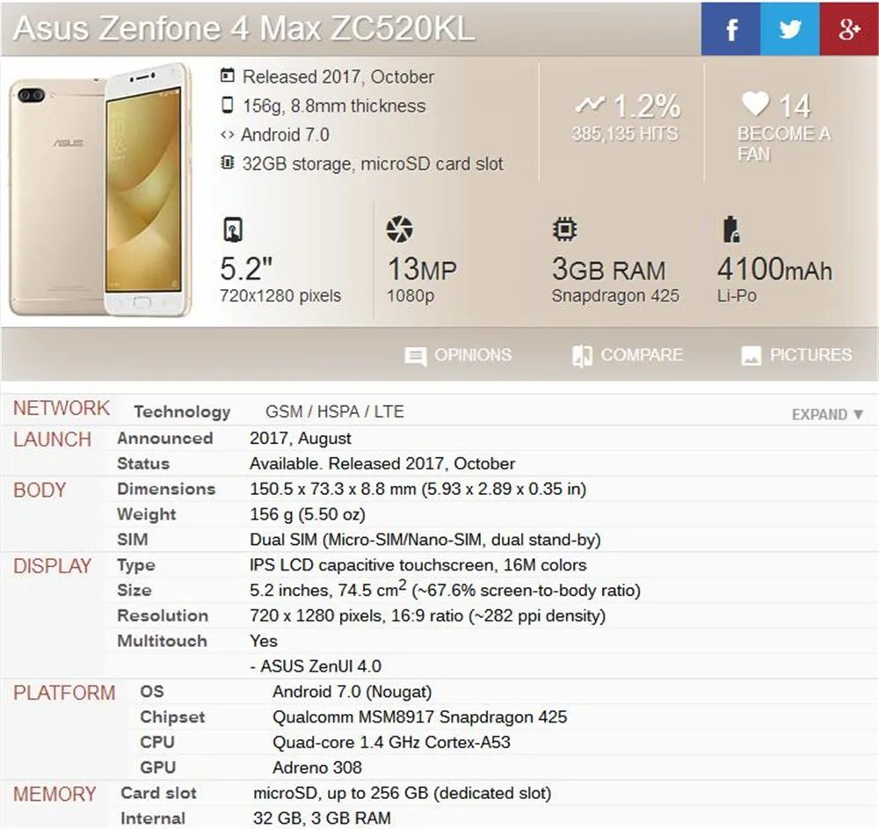Click the Status spec label
This screenshot has width=879, height=829.
(143, 463)
